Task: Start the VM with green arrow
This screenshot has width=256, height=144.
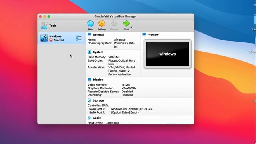Action: click(x=126, y=24)
